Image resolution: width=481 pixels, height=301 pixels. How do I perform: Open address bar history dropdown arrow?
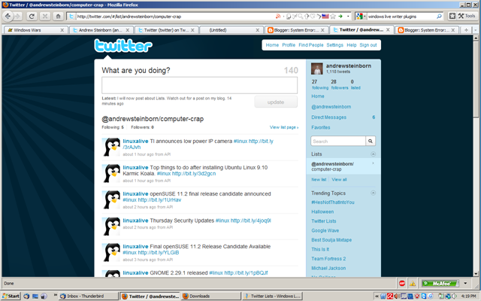[x=348, y=17]
